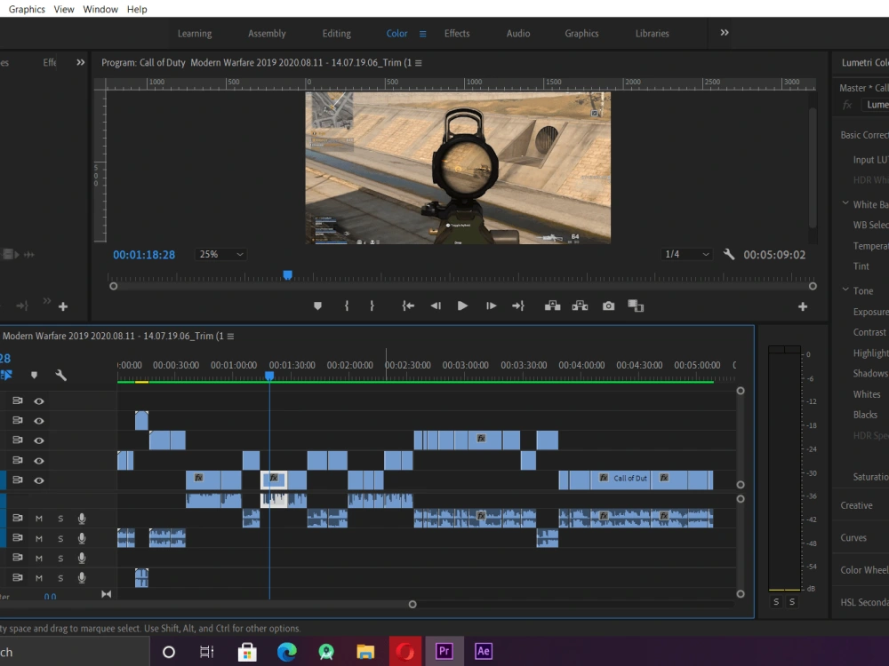889x666 pixels.
Task: Expand the Creative section in Lumetri
Action: (856, 506)
